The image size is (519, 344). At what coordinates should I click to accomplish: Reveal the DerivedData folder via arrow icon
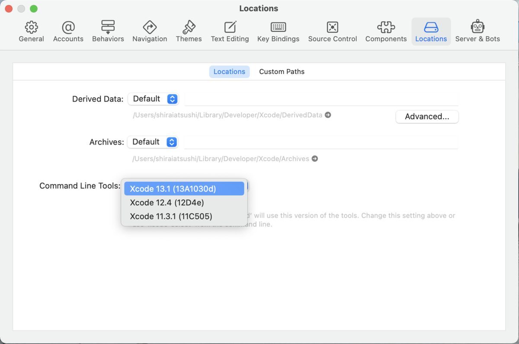pyautogui.click(x=328, y=115)
